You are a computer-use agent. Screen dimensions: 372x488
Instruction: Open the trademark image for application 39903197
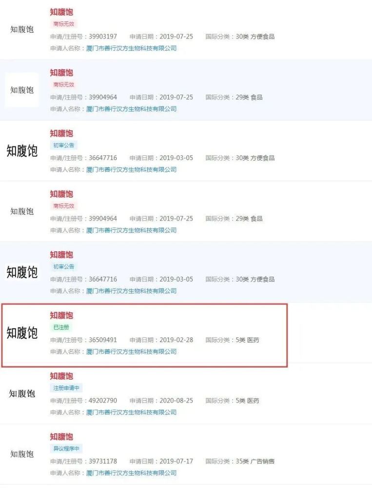(22, 30)
